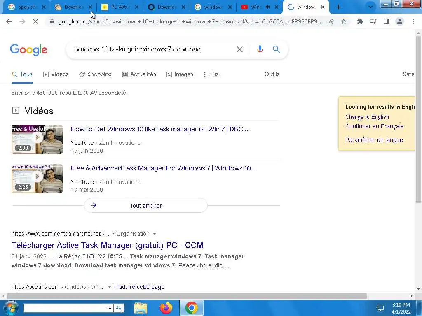Select the Shopping search filter

click(x=95, y=74)
